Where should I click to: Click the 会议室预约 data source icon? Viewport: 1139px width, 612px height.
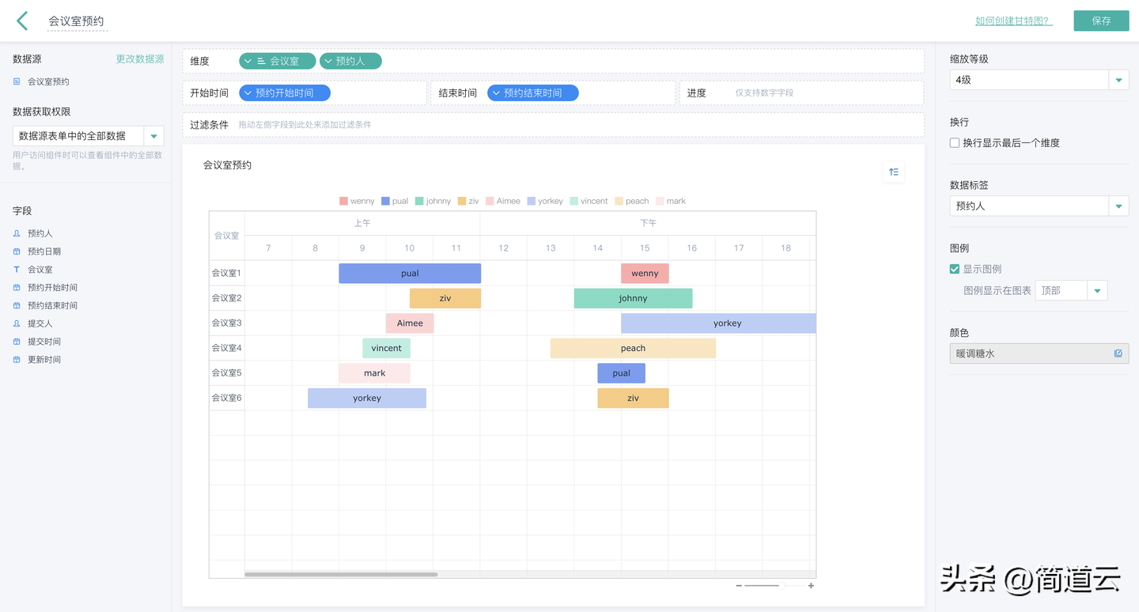(x=17, y=81)
